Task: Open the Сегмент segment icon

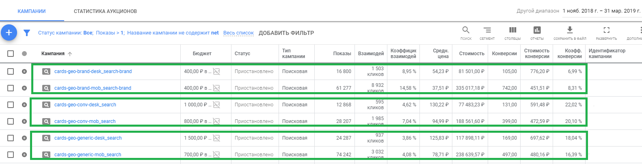Action: [x=487, y=30]
